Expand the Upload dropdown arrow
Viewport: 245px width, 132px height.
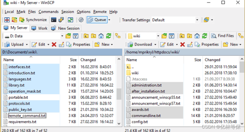(27, 45)
